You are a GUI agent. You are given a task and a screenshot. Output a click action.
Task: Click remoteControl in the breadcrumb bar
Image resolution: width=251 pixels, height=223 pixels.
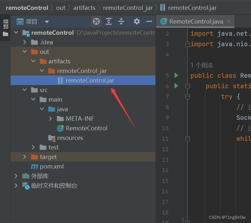pyautogui.click(x=27, y=8)
